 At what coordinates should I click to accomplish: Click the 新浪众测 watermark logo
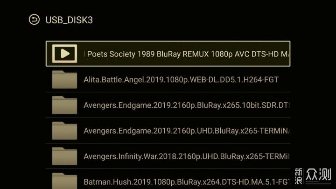(313, 176)
